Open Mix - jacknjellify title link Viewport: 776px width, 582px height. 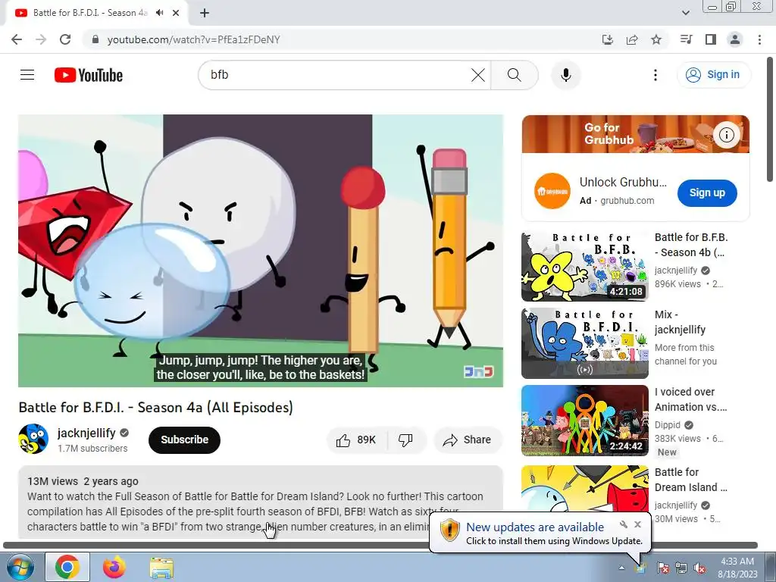(680, 322)
